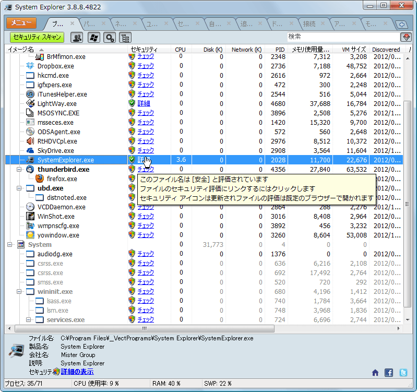Collapse the System tree node
This screenshot has width=417, height=392.
tap(10, 245)
